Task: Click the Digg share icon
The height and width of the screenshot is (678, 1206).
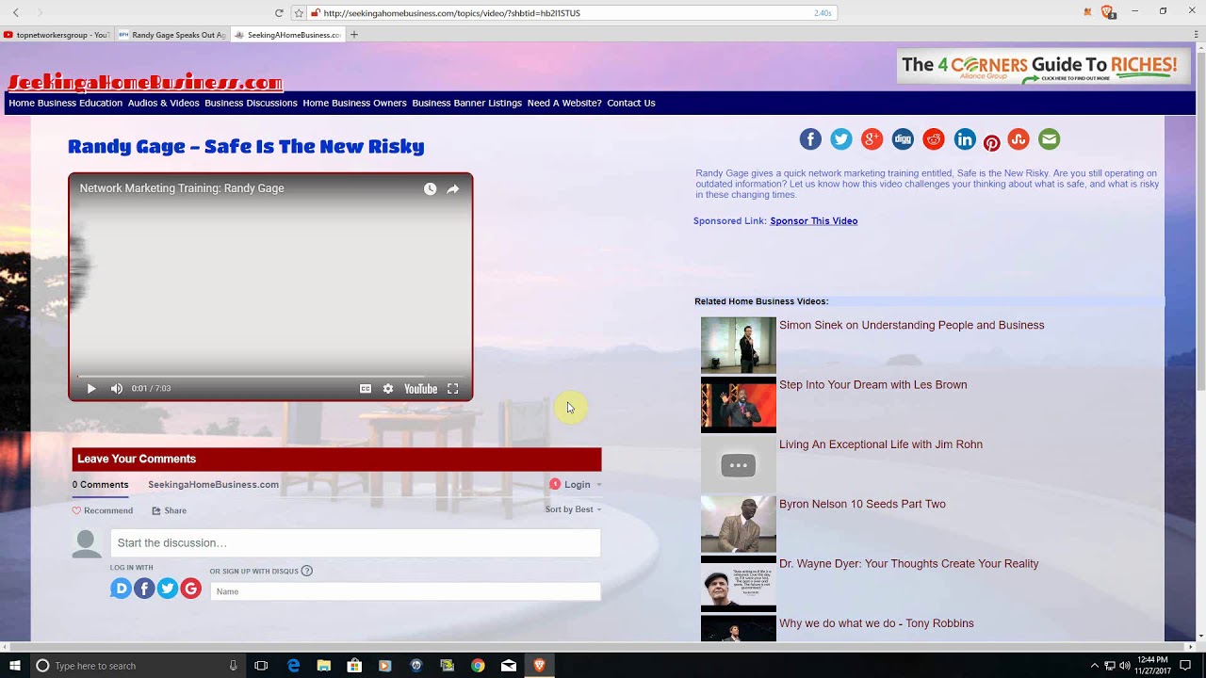Action: coord(903,139)
